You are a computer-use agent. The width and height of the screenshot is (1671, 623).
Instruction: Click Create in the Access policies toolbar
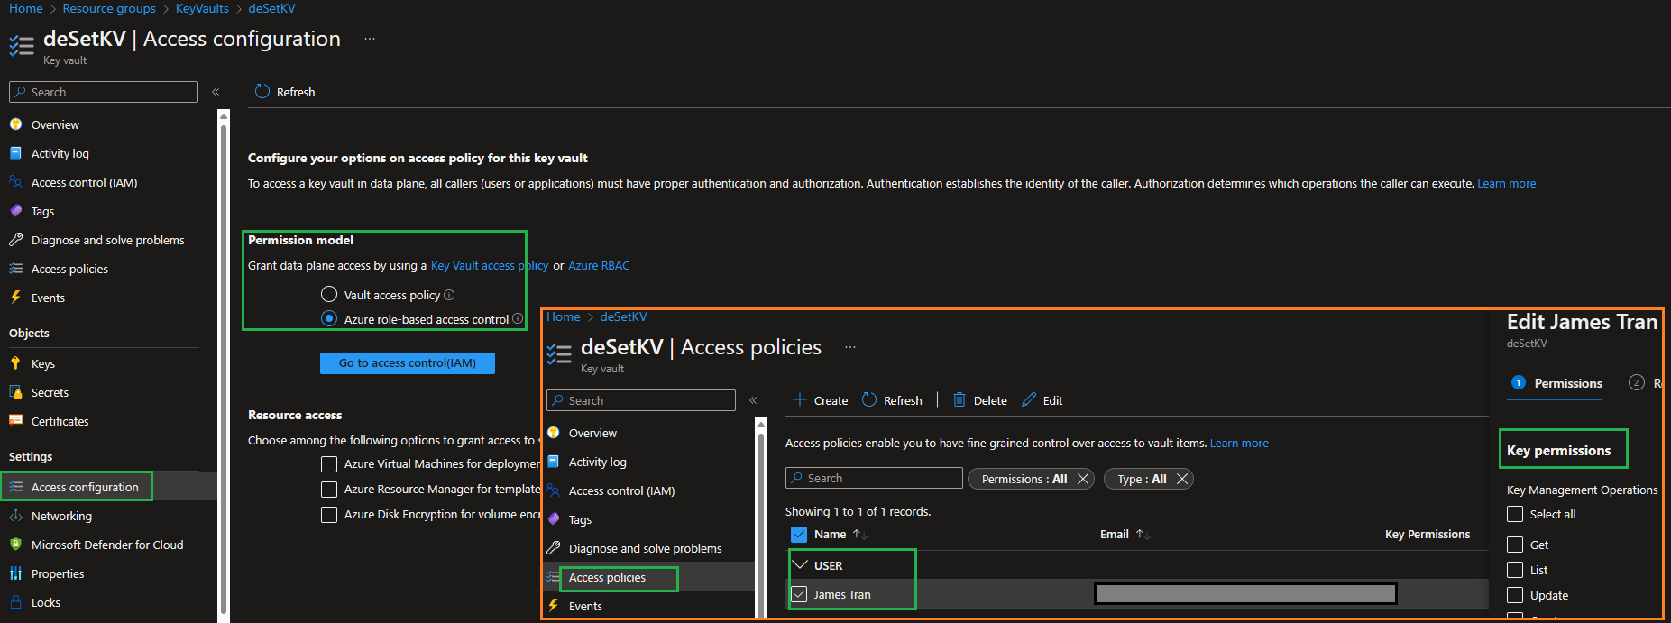(820, 400)
